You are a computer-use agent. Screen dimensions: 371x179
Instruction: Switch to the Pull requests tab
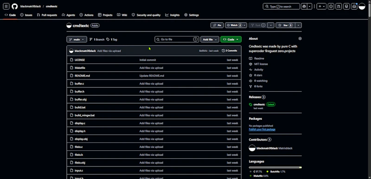[x=47, y=15]
